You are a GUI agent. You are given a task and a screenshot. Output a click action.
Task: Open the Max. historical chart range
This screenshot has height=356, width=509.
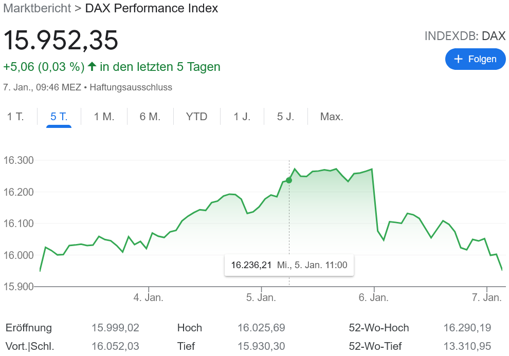332,117
